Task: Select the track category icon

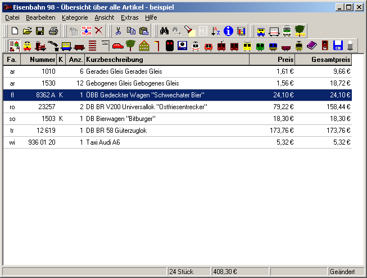Action: (92, 46)
